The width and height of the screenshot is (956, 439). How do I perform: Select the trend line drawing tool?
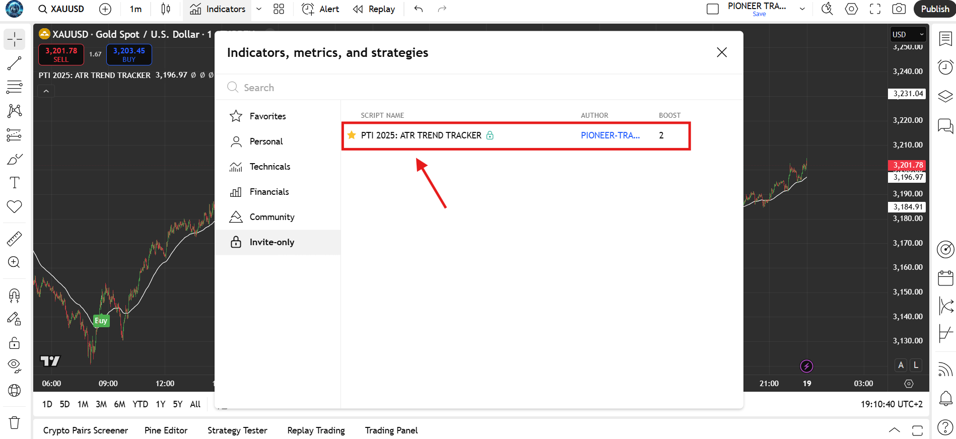(x=15, y=63)
